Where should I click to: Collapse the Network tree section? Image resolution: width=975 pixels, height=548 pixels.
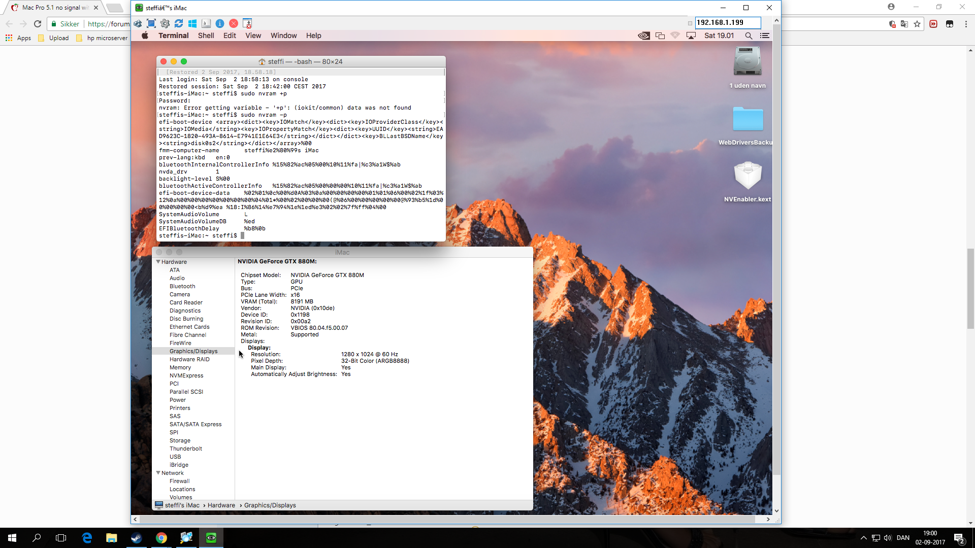(158, 473)
